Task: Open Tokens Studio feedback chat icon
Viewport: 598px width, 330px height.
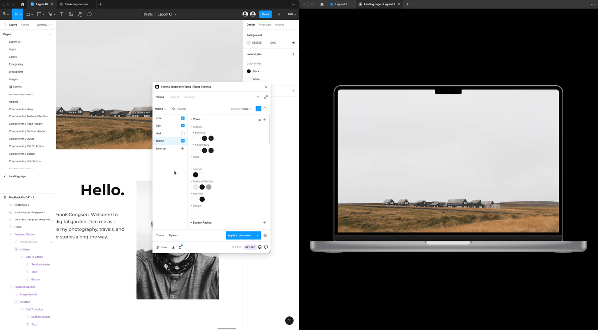Action: pos(266,247)
